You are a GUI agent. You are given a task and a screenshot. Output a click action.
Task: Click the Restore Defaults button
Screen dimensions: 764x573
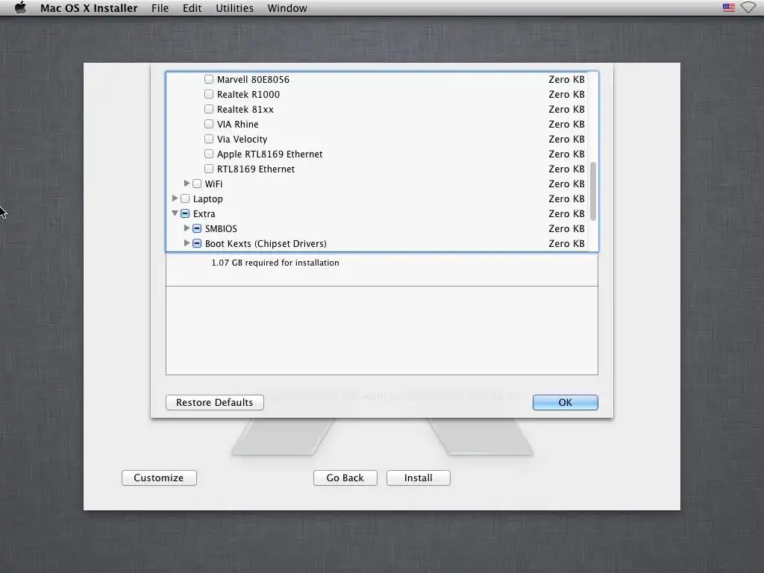(x=214, y=402)
